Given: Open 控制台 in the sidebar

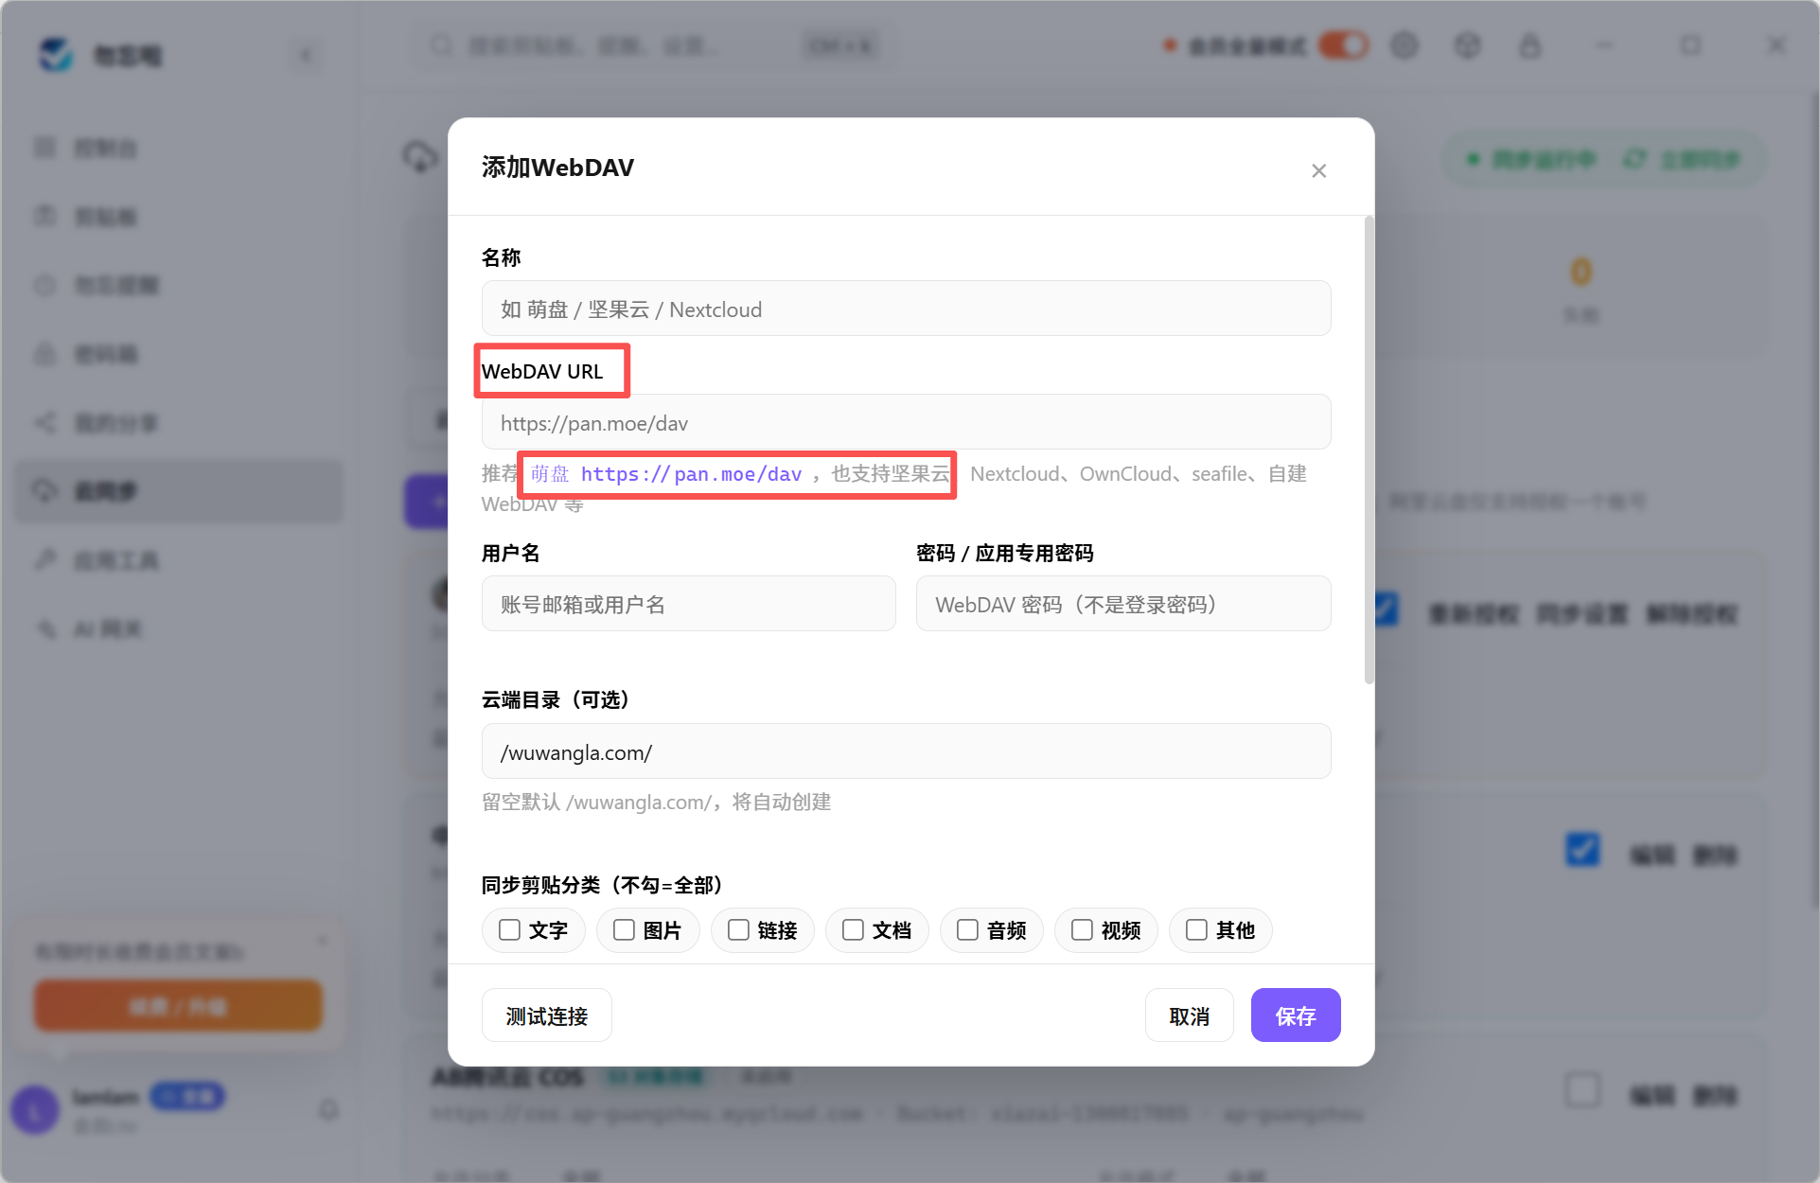Looking at the screenshot, I should pyautogui.click(x=179, y=148).
